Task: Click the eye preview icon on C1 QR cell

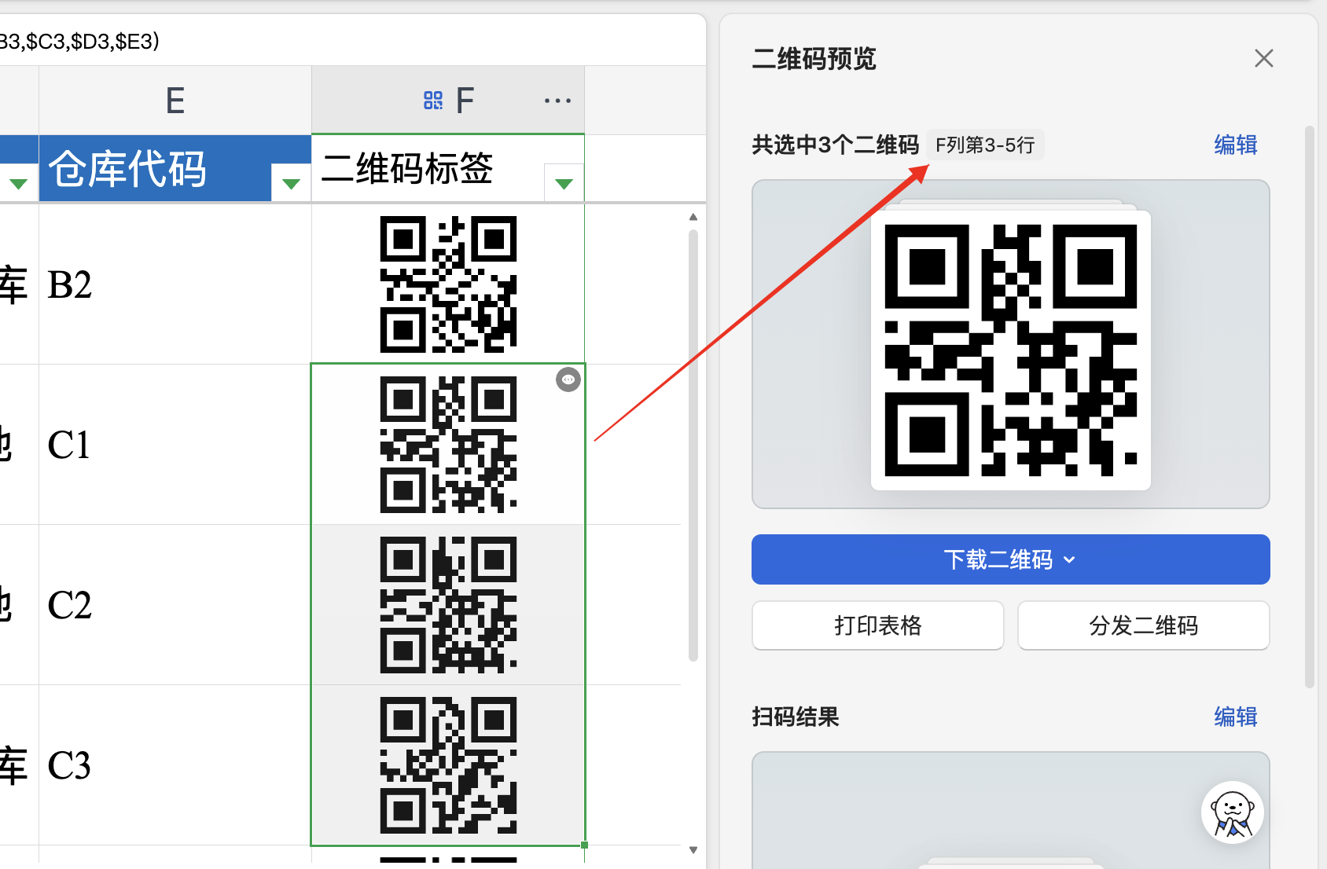Action: coord(568,379)
